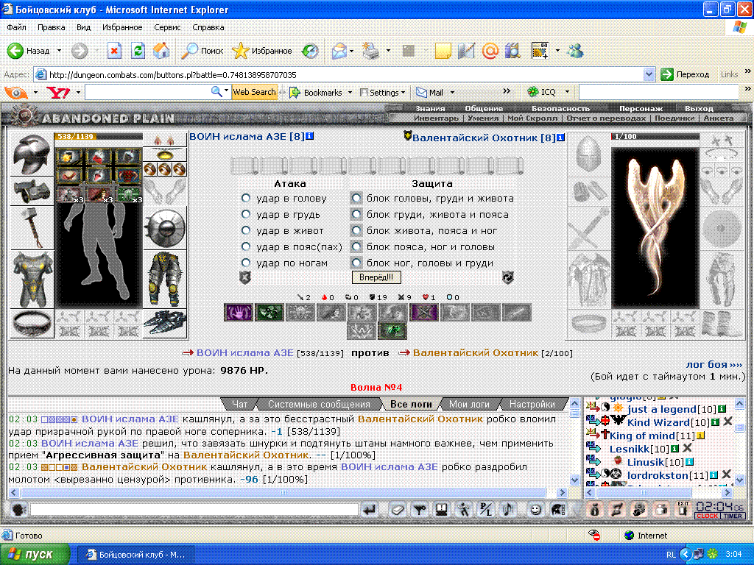This screenshot has width=754, height=565.
Task: Click the helmet equipment icon
Action: point(32,154)
